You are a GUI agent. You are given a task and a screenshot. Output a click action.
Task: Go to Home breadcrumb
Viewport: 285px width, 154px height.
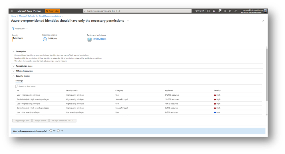point(14,16)
